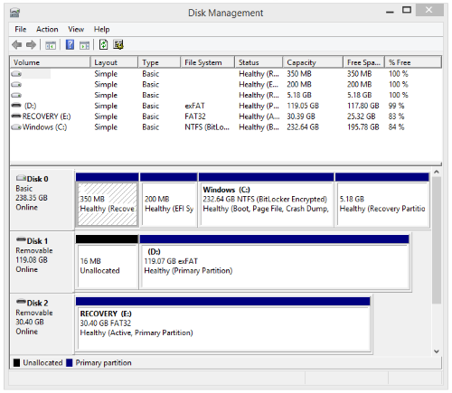Screen dimensions: 452x393
Task: Select the Windows (C:) volume row
Action: (226, 127)
